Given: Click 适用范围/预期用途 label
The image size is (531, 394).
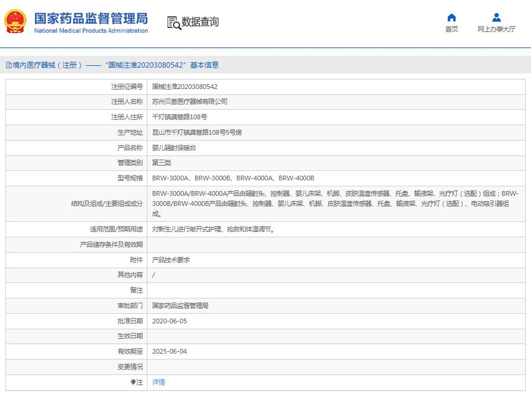Looking at the screenshot, I should (116, 230).
